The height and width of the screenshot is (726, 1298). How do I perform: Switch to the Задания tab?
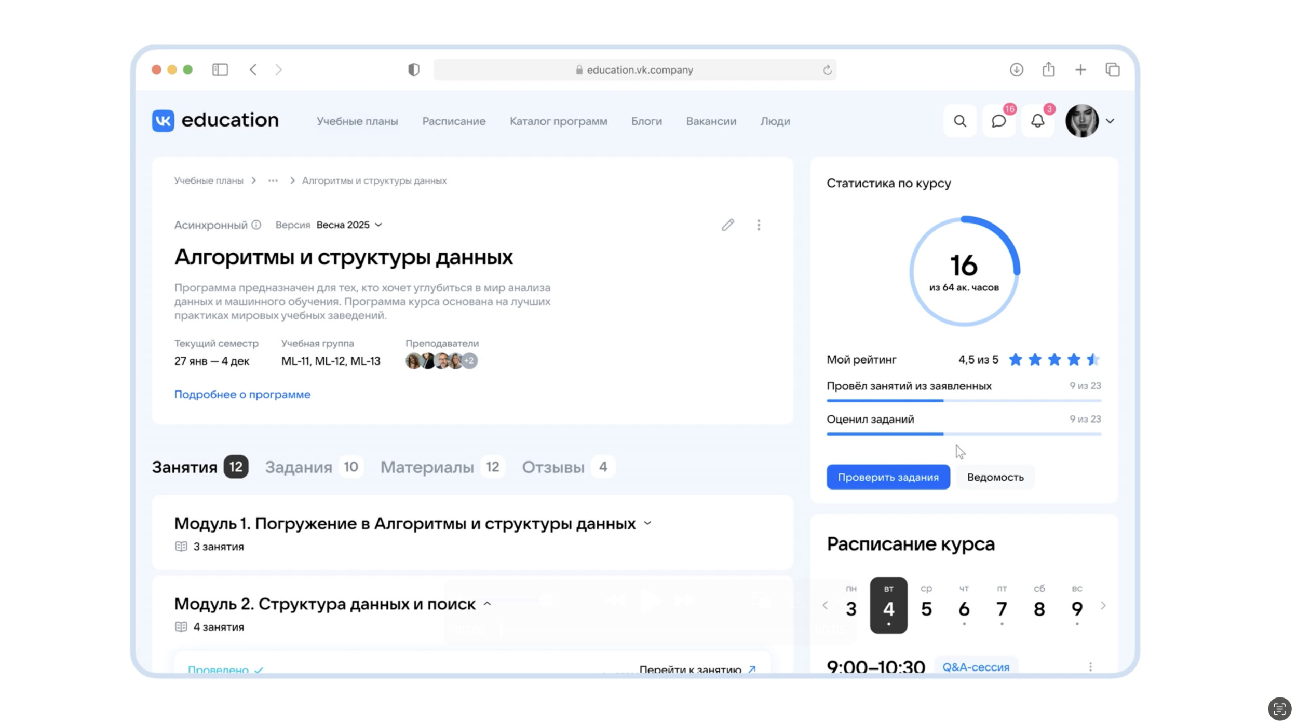(299, 467)
